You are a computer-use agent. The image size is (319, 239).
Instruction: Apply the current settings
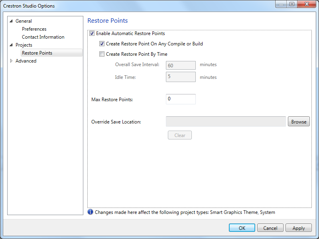pyautogui.click(x=298, y=228)
